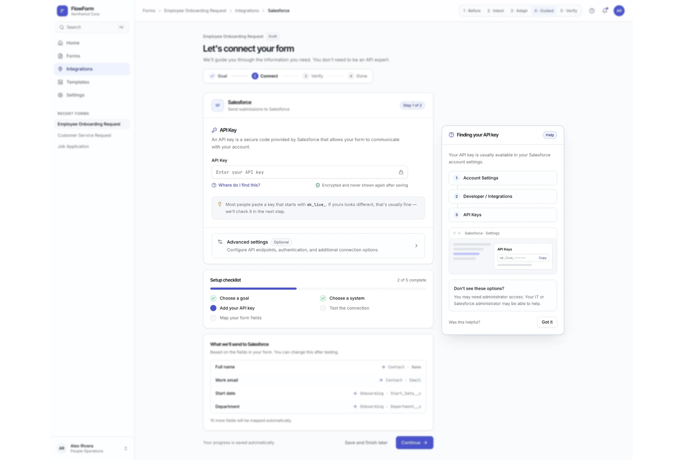Click the AR user avatar
Image resolution: width=683 pixels, height=460 pixels.
(x=619, y=11)
